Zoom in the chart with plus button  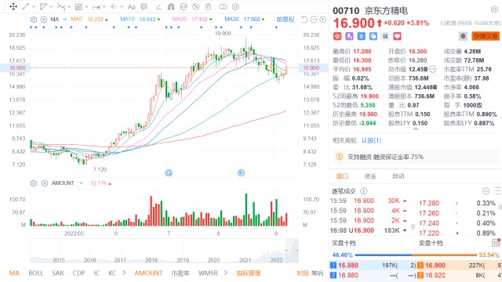(x=322, y=20)
